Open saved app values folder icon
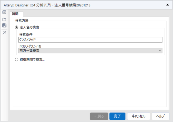Viewport: 173px width, 122px height. tap(4, 19)
